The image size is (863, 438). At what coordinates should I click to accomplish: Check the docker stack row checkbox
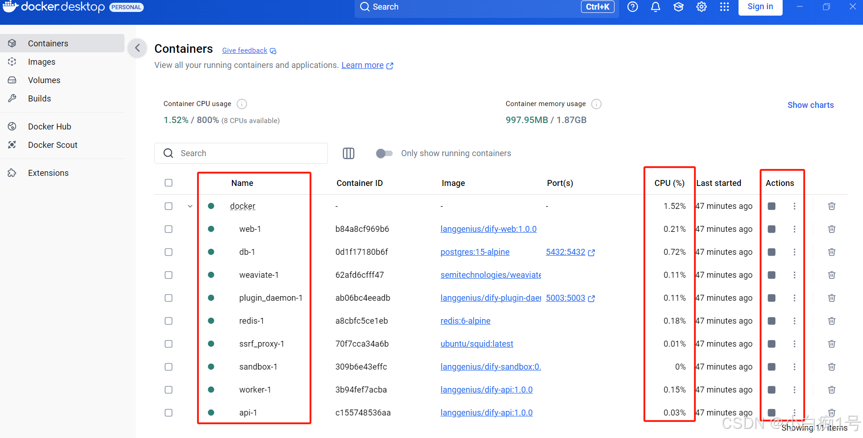tap(169, 206)
